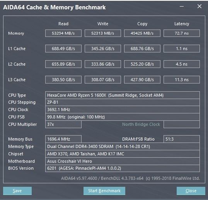This screenshot has height=200, width=208.
Task: Select the CPU Type field Ryzen 5 1600X
Action: click(x=123, y=95)
